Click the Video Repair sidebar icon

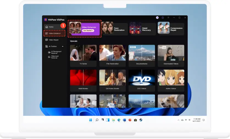coord(47,40)
